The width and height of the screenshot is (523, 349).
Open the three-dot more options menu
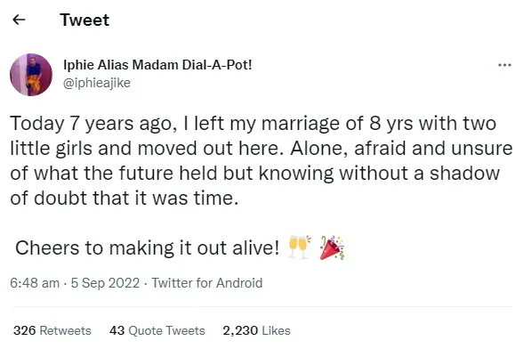click(504, 65)
